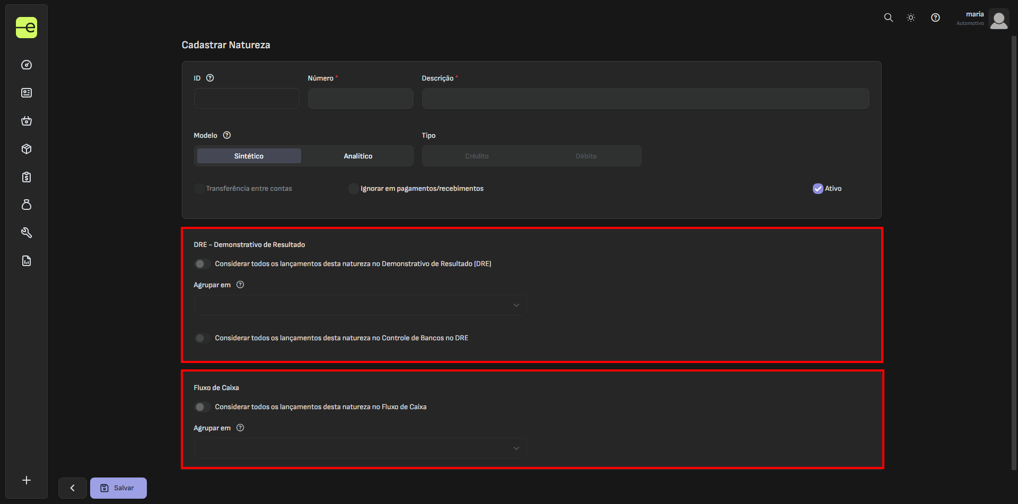
Task: Open the maria user avatar
Action: (999, 19)
